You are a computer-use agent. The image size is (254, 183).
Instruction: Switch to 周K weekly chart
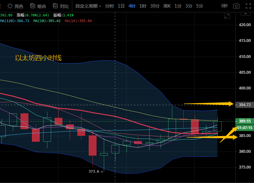click(167, 6)
